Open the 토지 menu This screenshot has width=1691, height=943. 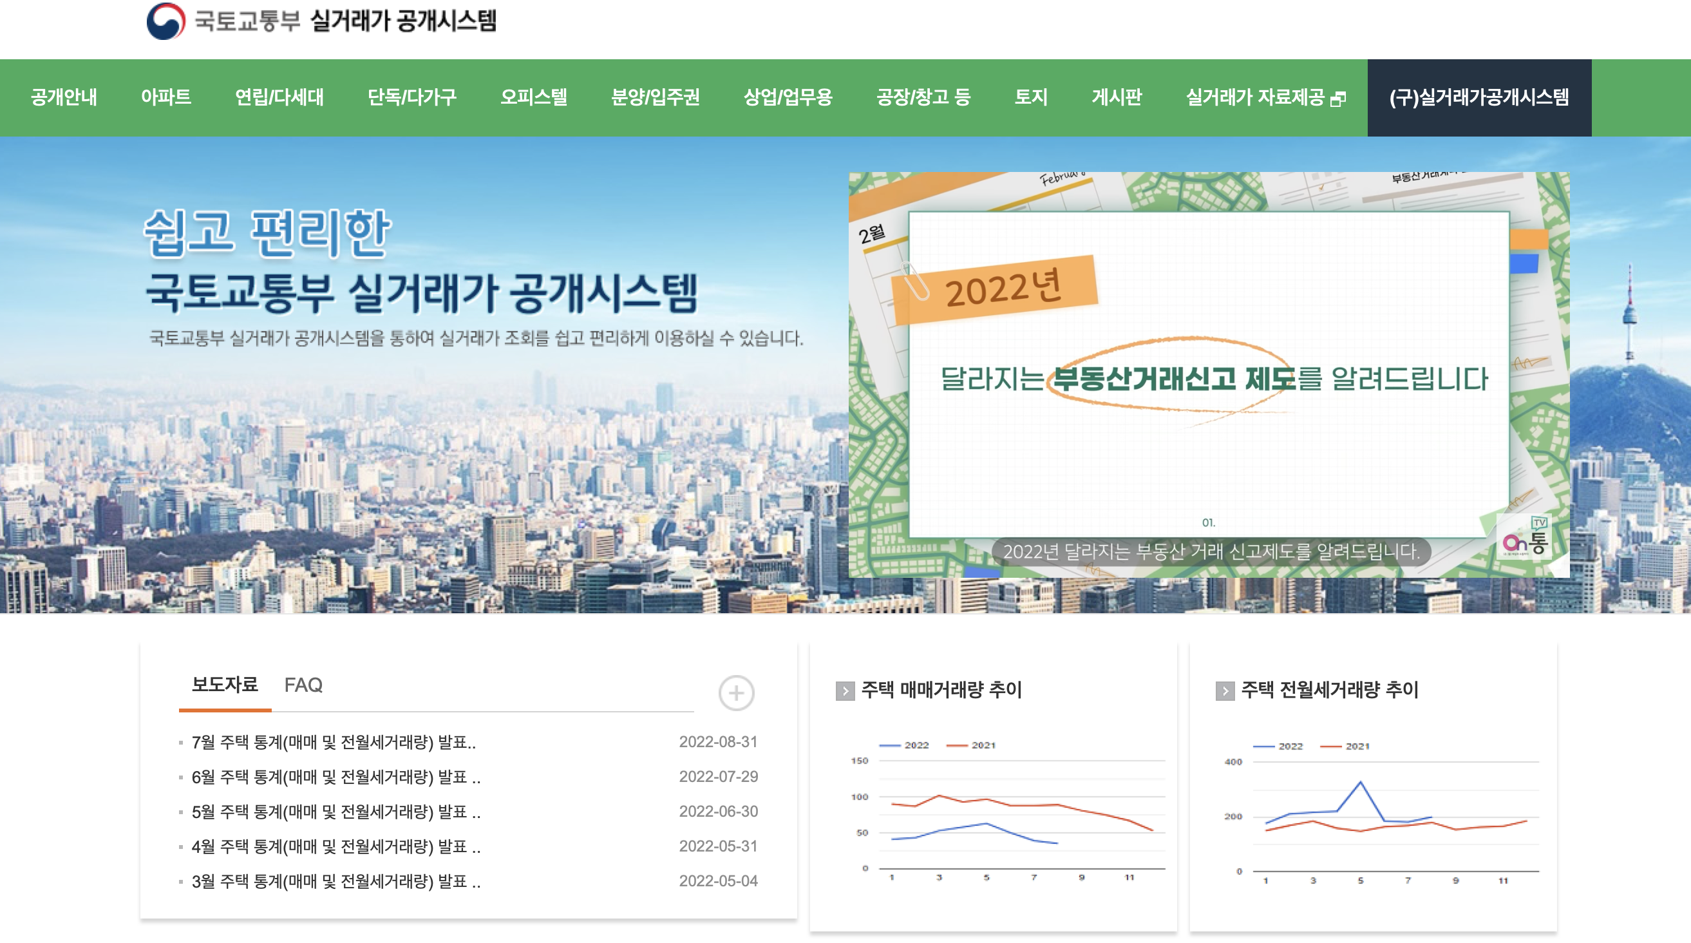coord(1030,98)
